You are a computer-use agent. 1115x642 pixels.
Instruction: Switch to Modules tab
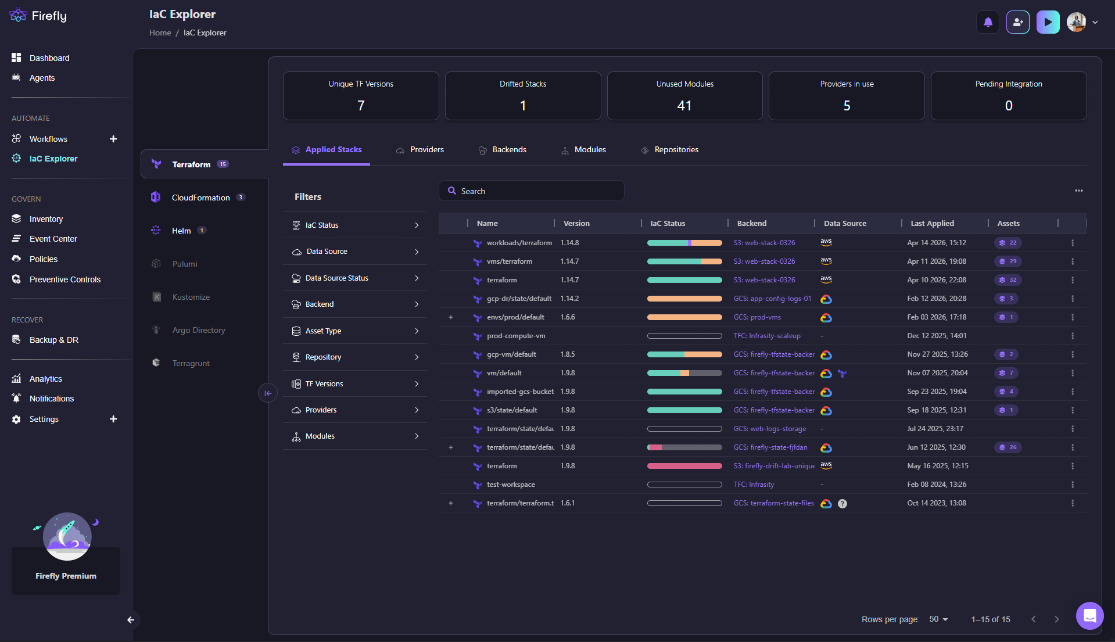tap(583, 150)
